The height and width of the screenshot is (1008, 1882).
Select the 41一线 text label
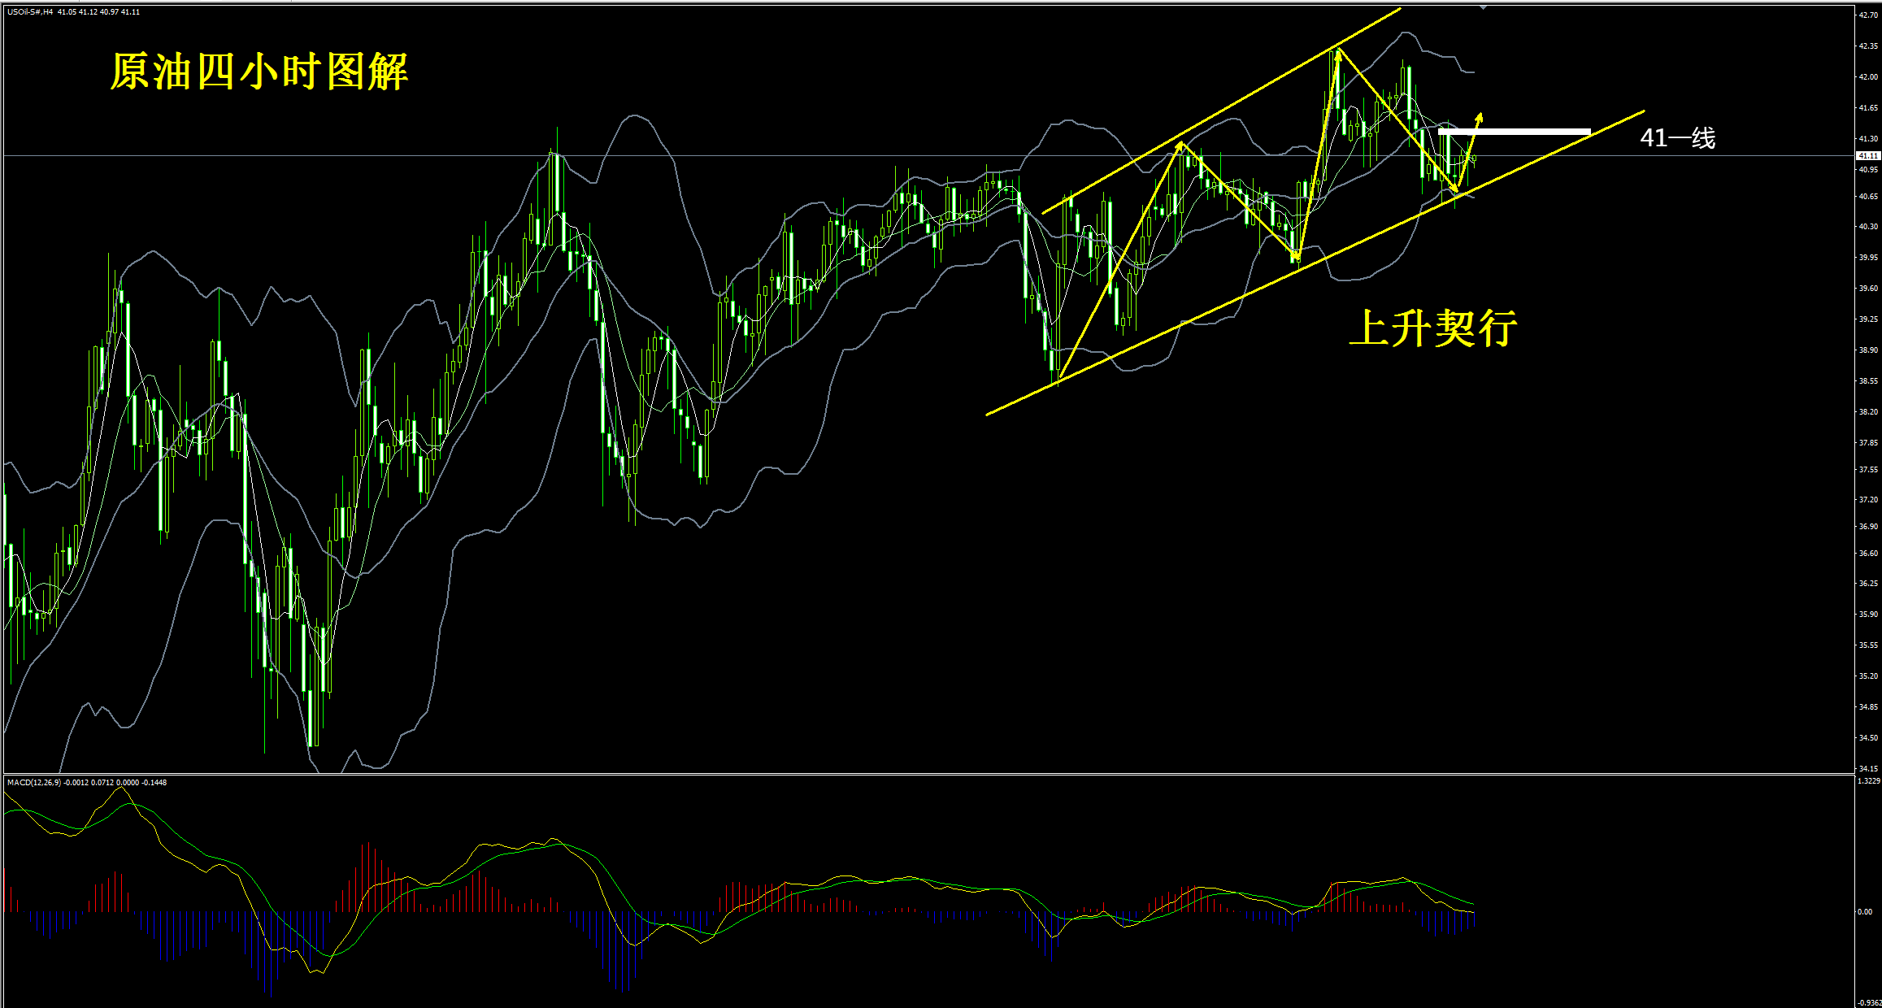(x=1677, y=138)
